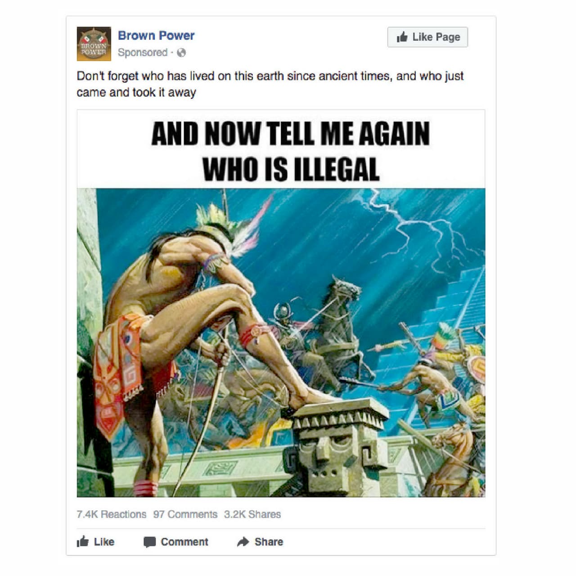Screen dimensions: 576x576
Task: Click the Like thumbs-up icon below post
Action: (x=83, y=541)
